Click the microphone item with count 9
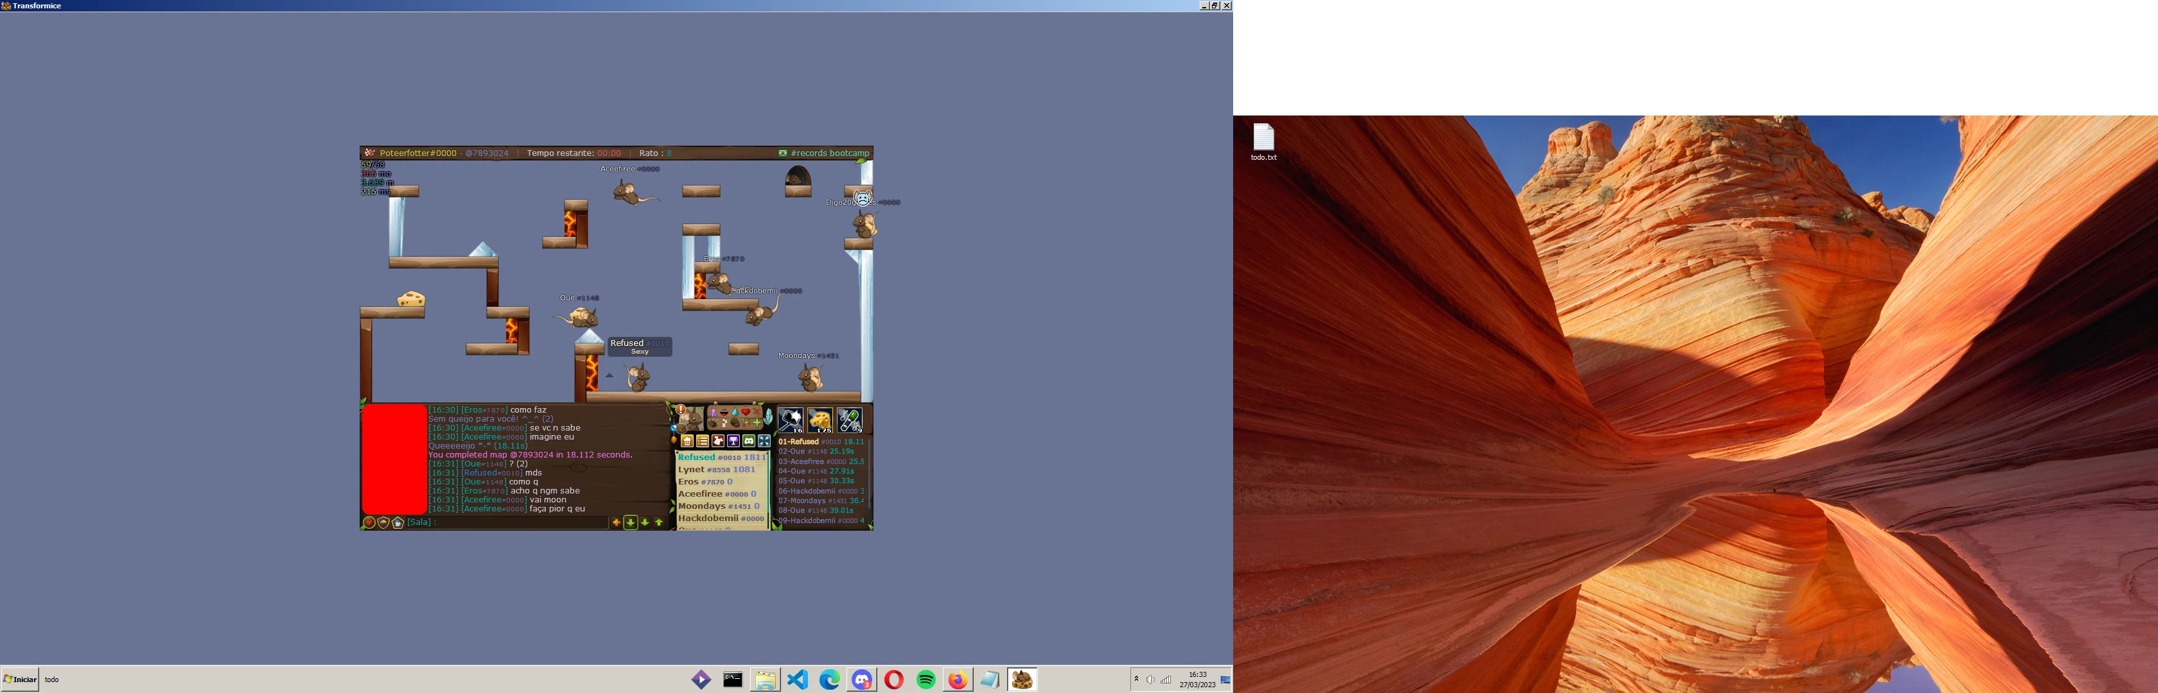2158x693 pixels. tap(850, 419)
